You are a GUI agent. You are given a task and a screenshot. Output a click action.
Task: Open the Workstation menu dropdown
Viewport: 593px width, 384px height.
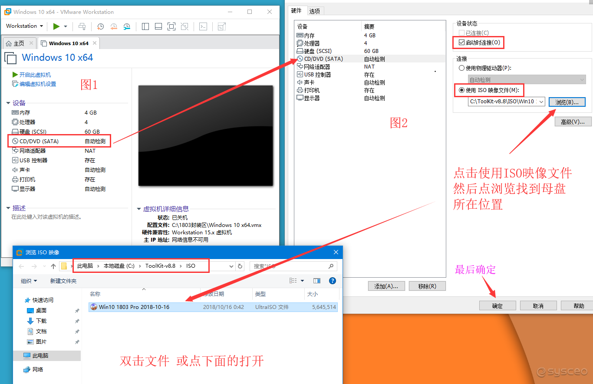tap(25, 26)
